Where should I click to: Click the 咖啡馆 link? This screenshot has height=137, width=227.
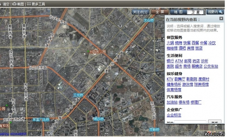pyautogui.click(x=172, y=48)
